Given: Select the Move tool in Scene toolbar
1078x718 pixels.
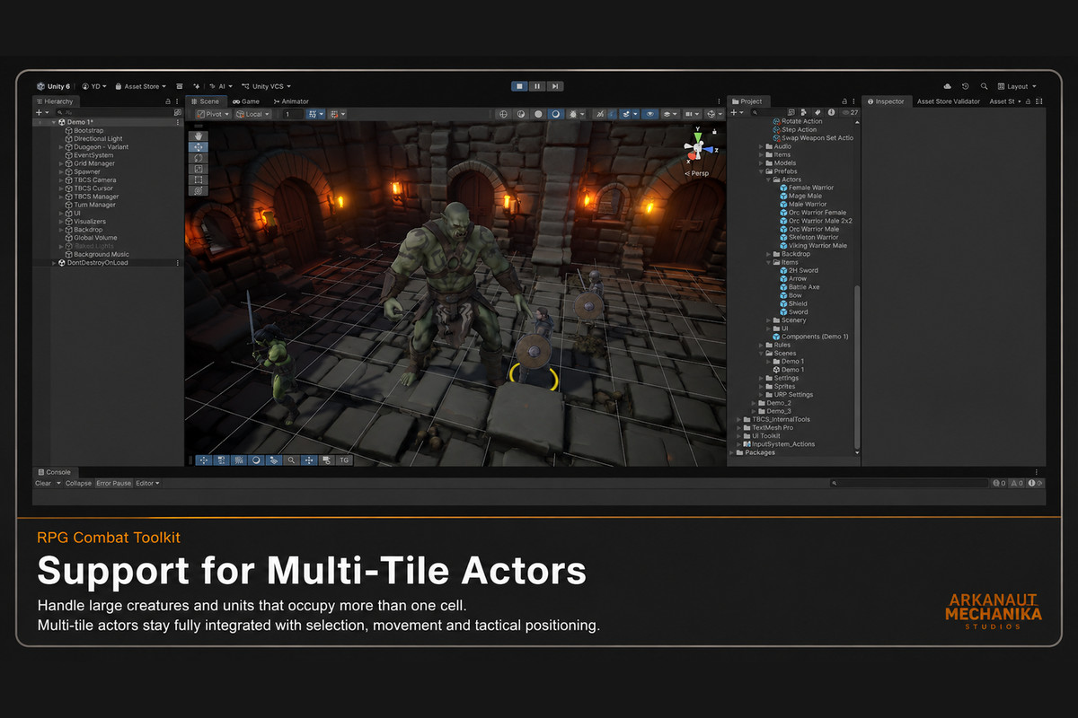Looking at the screenshot, I should [x=198, y=147].
